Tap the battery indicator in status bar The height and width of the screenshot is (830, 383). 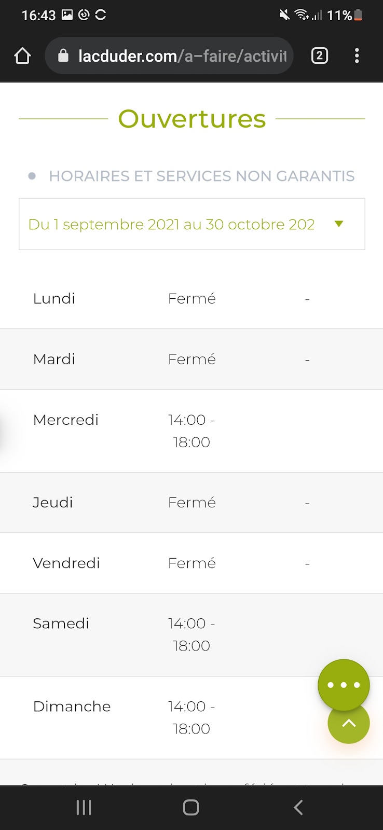[358, 15]
